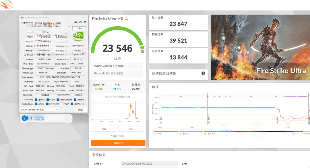The width and height of the screenshot is (310, 168).
Task: Click the 最佳 score 25 242
Action: pos(136,89)
